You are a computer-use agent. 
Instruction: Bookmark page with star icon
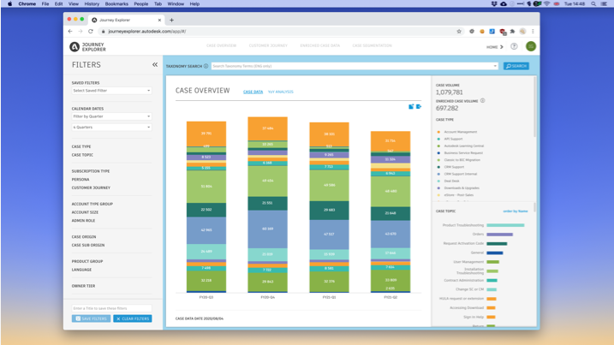(x=459, y=32)
